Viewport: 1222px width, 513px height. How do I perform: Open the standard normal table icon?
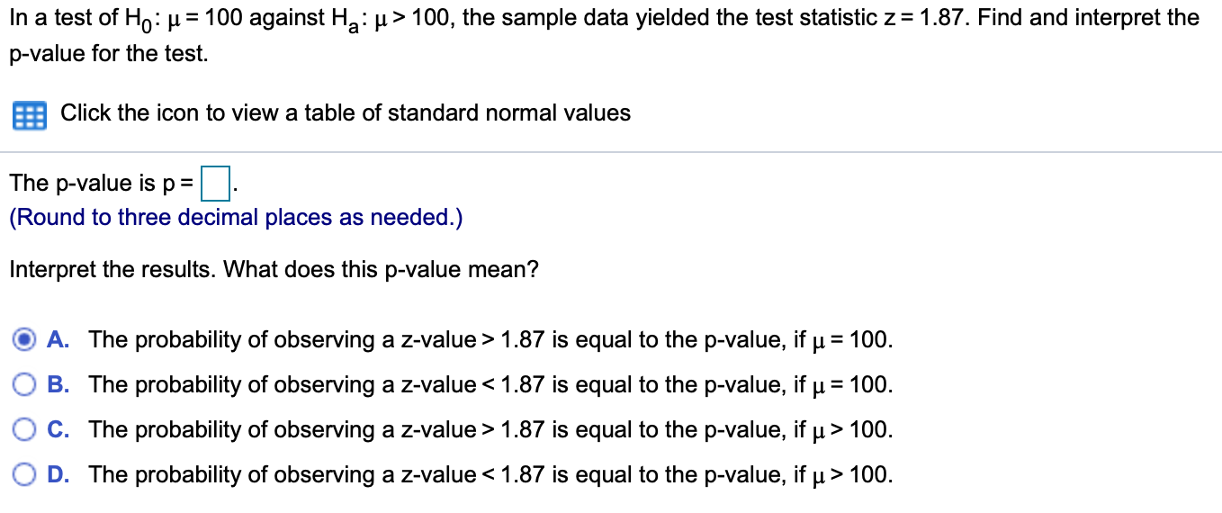[28, 115]
